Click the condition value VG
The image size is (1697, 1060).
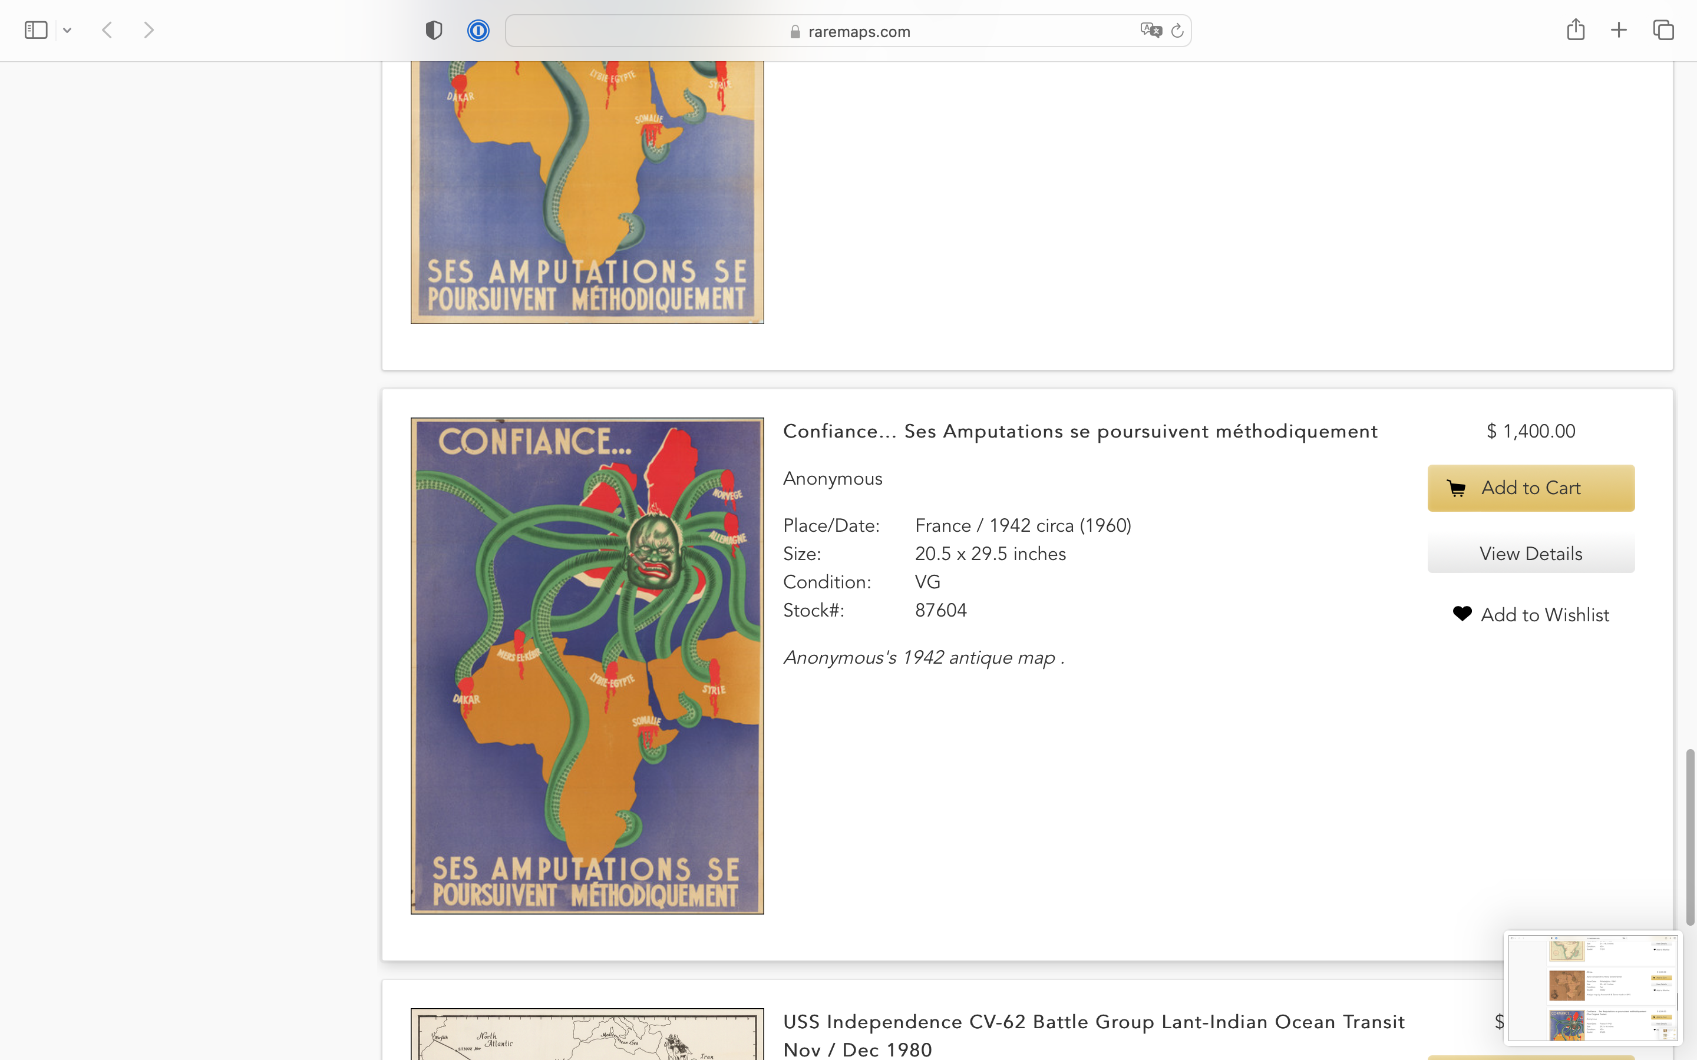click(927, 582)
